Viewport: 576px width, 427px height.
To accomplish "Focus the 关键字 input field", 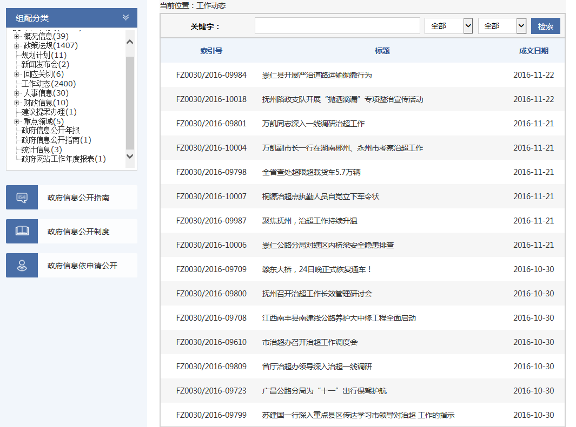I will (337, 26).
